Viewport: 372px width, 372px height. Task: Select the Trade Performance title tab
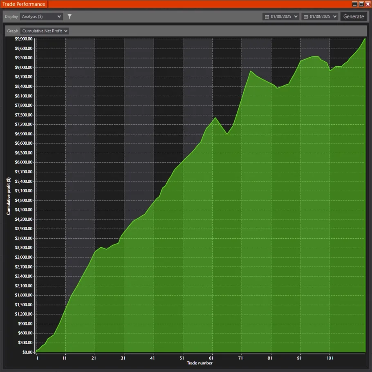pos(24,4)
